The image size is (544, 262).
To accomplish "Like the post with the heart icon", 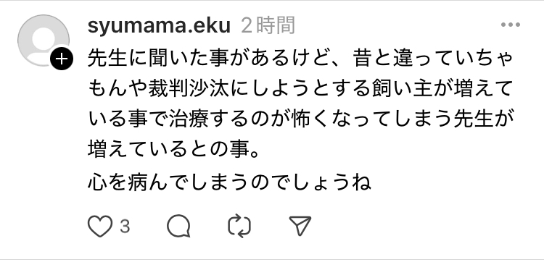I will (x=100, y=227).
